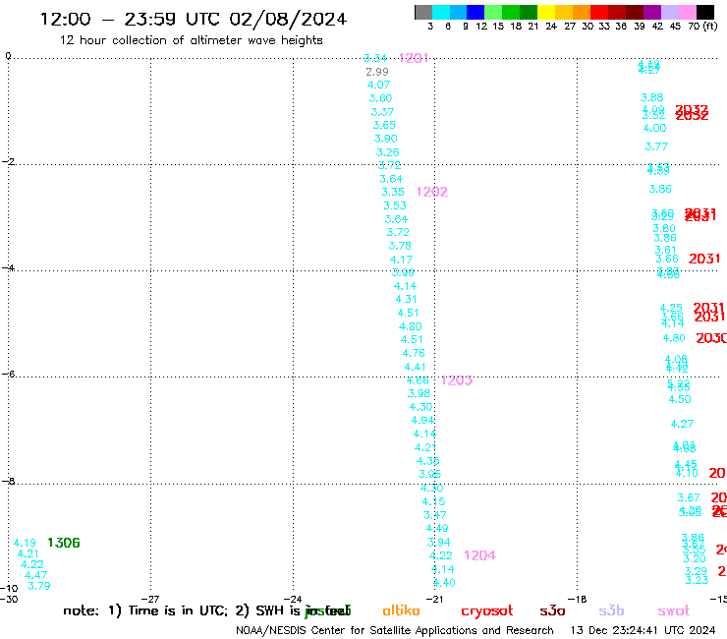Click the NOAA/NESDIS Center attribution text
This screenshot has height=639, width=727.
pos(395,630)
